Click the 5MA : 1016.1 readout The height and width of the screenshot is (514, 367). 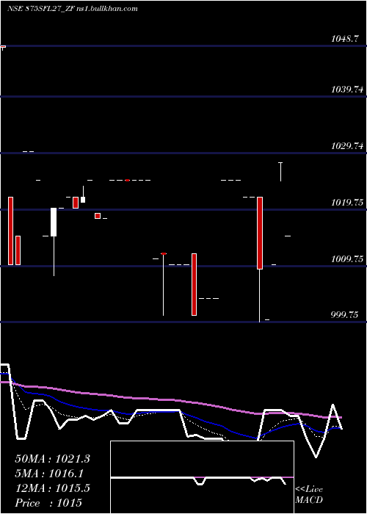(49, 474)
